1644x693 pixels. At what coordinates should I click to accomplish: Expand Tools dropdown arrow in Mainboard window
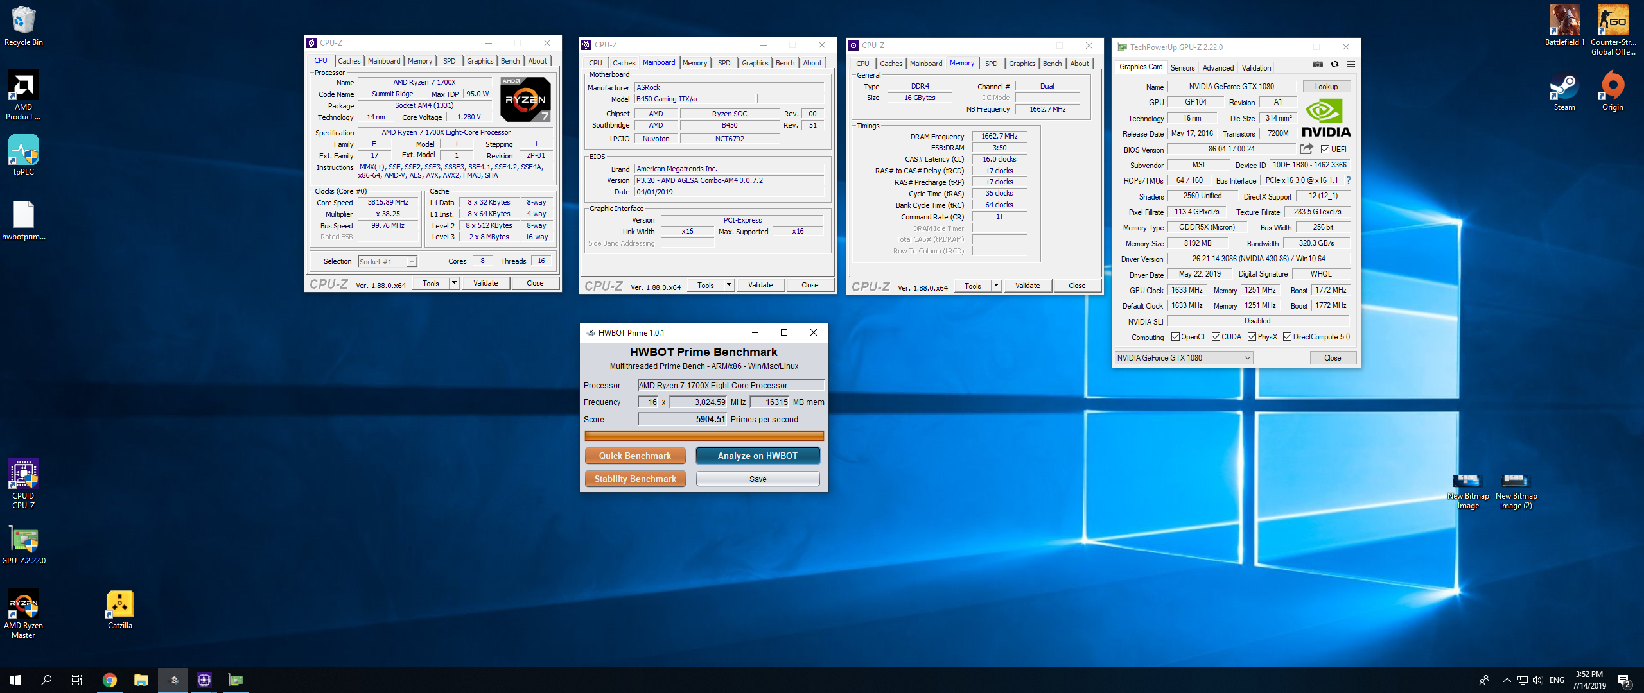click(x=729, y=285)
